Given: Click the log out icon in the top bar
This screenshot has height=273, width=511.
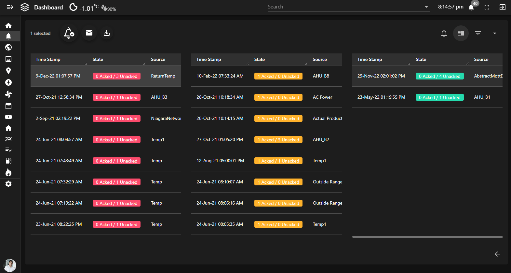Looking at the screenshot, I should [x=502, y=7].
